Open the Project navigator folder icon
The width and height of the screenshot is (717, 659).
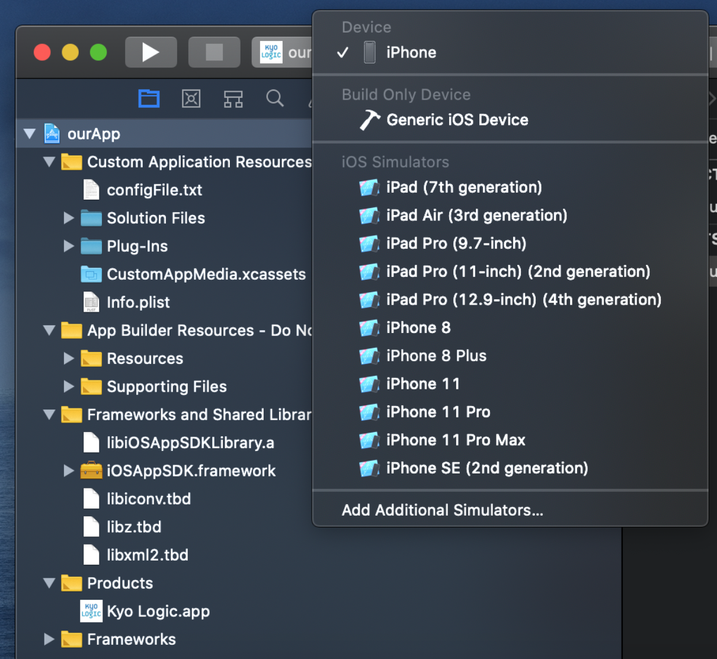coord(149,98)
